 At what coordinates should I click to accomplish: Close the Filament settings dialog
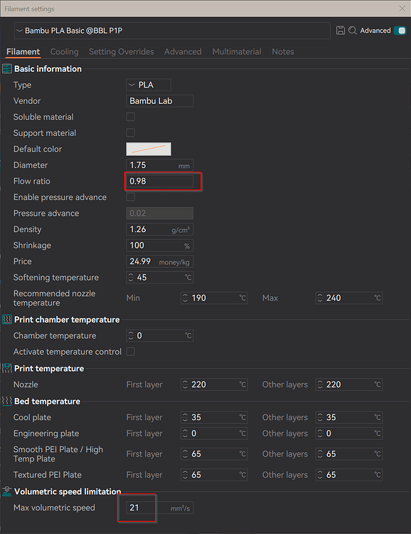click(x=402, y=9)
